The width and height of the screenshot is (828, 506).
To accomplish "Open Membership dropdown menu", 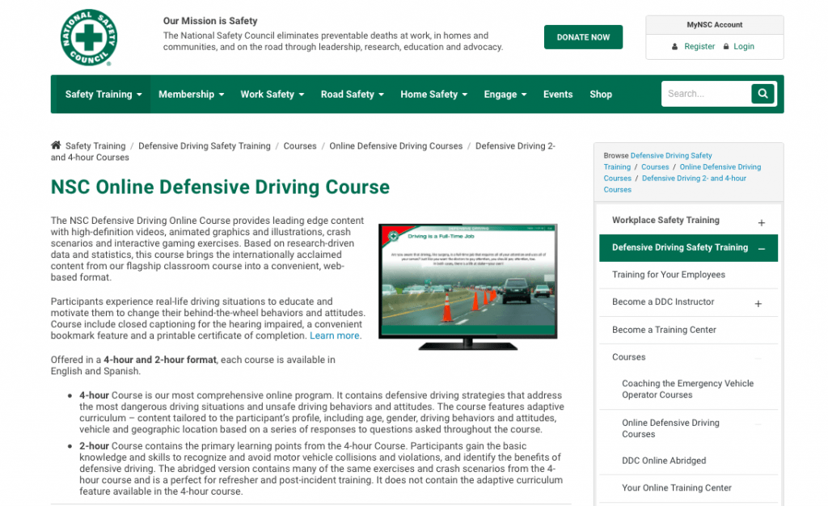I will click(x=191, y=95).
